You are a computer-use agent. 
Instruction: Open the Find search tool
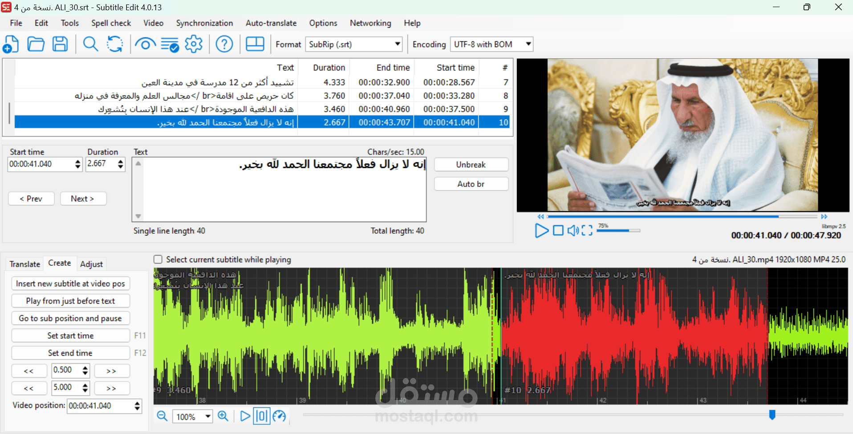(x=90, y=44)
